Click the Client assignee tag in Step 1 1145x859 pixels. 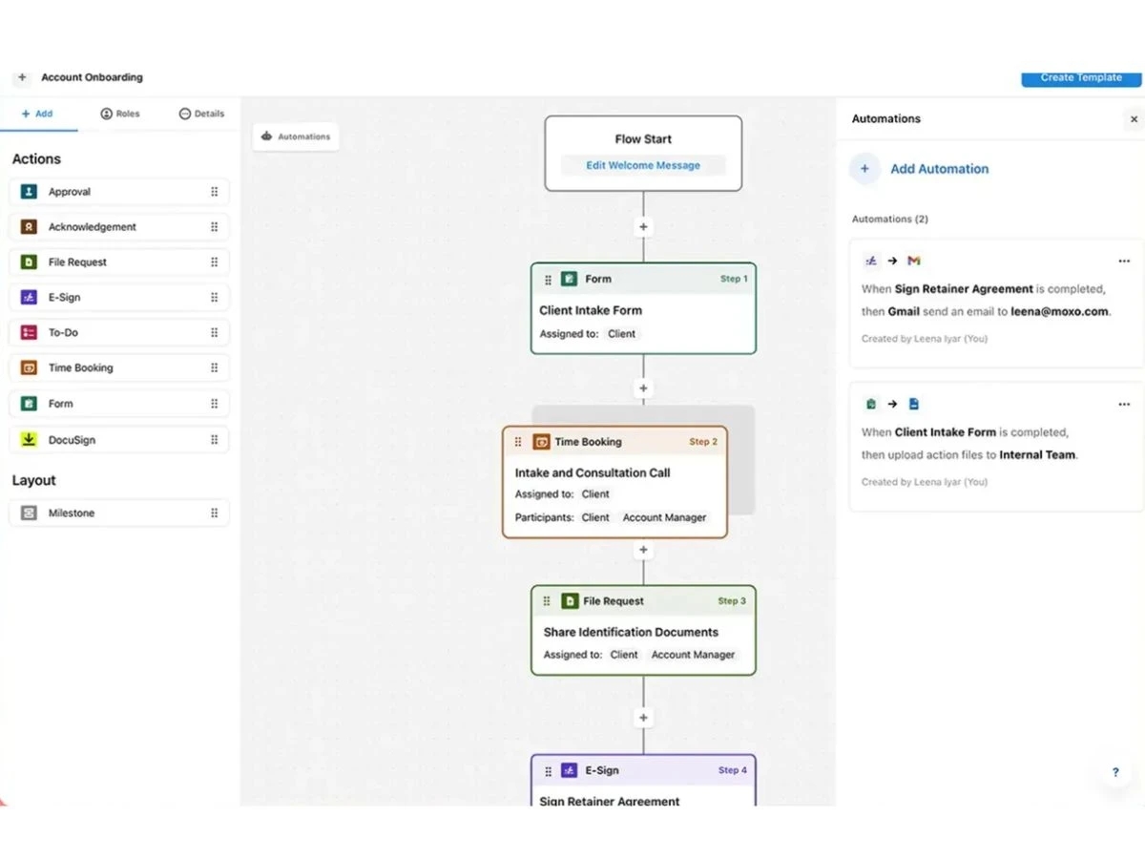622,334
